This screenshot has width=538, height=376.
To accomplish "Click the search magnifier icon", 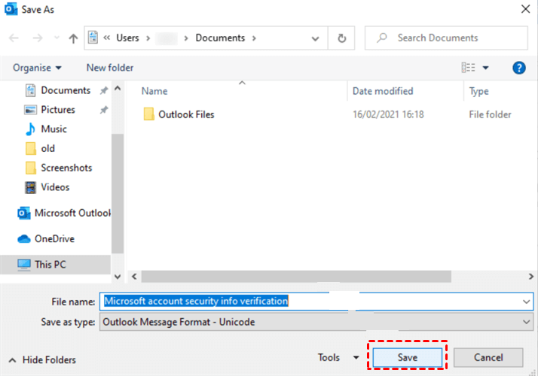I will point(381,38).
